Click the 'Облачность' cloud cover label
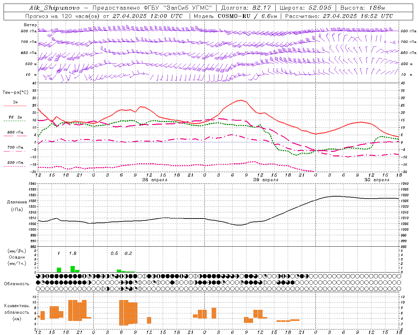The width and height of the screenshot is (418, 335). (x=16, y=284)
